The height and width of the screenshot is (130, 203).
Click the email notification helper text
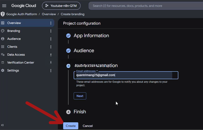pyautogui.click(x=122, y=84)
